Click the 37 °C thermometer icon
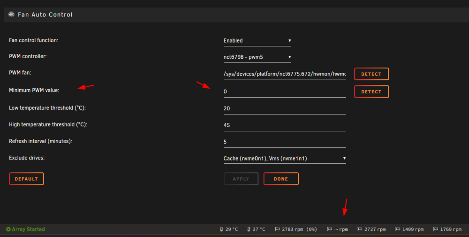This screenshot has width=469, height=237. pyautogui.click(x=249, y=229)
